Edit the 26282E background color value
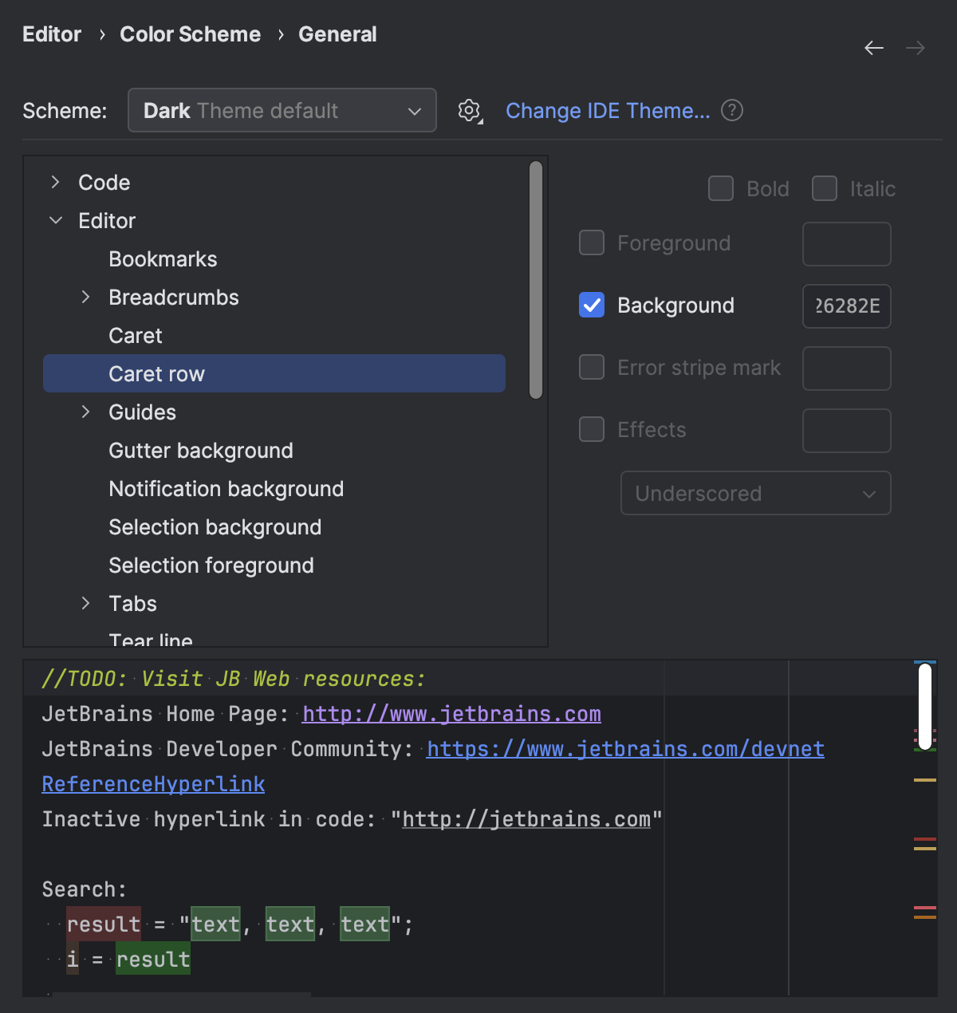 click(x=846, y=306)
